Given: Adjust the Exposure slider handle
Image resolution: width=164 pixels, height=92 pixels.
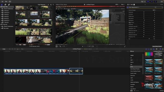Looking at the screenshot, I should pyautogui.click(x=144, y=12).
